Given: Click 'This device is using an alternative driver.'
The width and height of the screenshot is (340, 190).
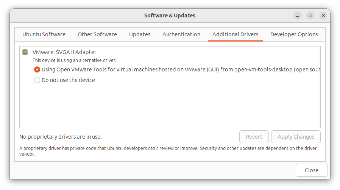Looking at the screenshot, I should tap(74, 60).
